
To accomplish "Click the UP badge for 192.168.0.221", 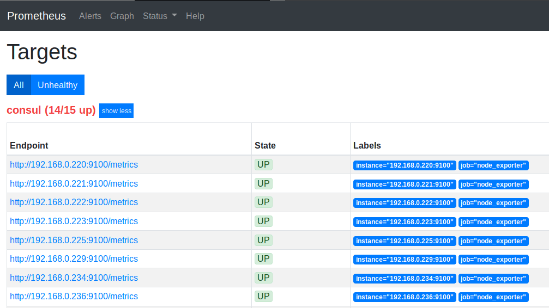I will [263, 183].
